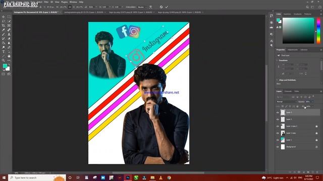The image size is (323, 181).
Task: Click the foreground color swatch in toolbar
Action: (5, 66)
